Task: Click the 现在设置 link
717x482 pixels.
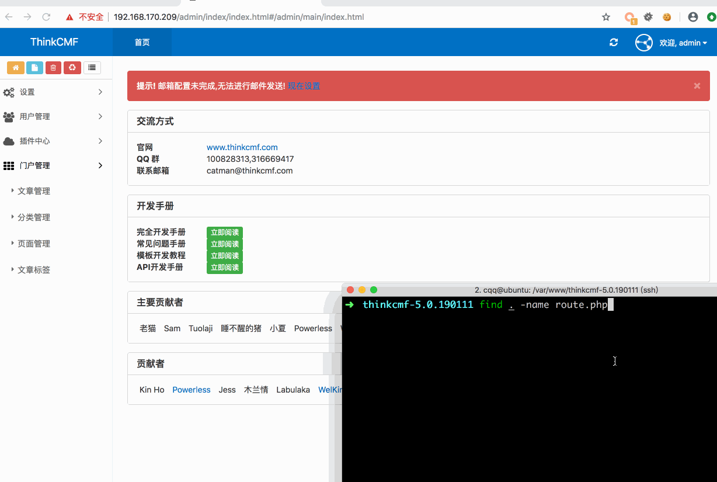Action: tap(304, 86)
